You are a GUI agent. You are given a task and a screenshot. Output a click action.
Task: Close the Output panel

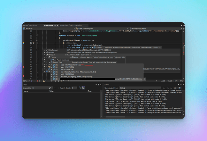(183, 85)
